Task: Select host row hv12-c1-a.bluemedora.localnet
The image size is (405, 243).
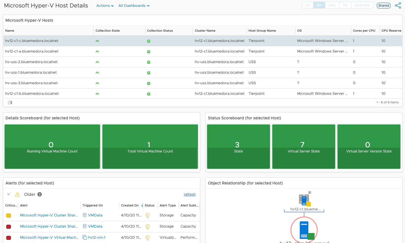Action: [x=203, y=51]
